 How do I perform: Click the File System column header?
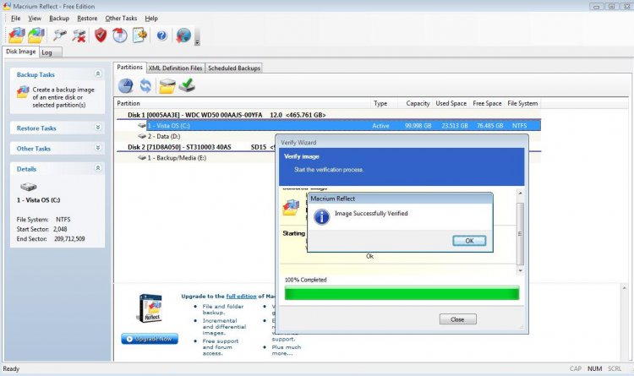(x=522, y=103)
